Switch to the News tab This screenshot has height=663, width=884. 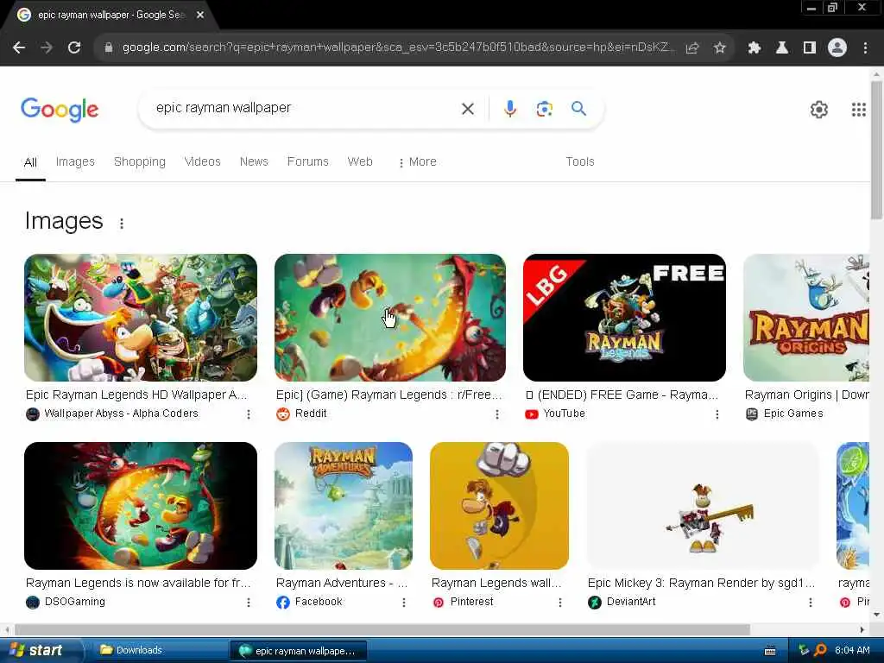254,161
